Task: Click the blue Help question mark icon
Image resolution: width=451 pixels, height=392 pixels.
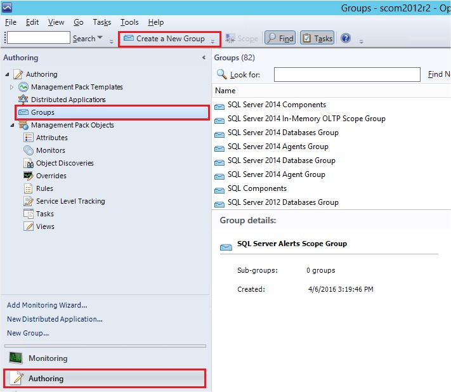Action: [346, 38]
